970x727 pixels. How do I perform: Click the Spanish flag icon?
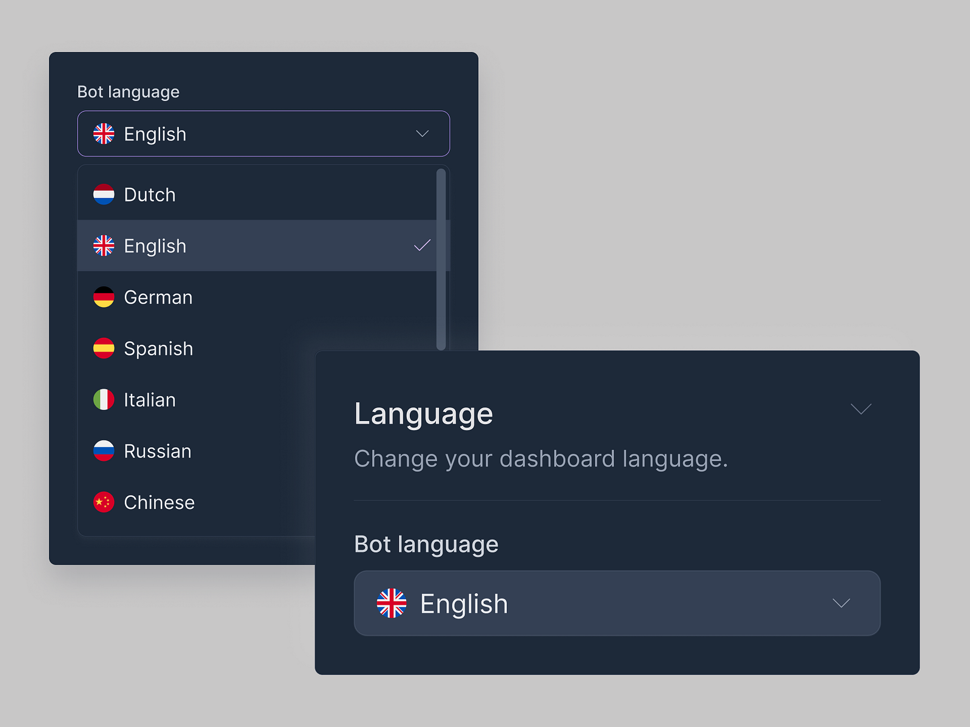104,348
